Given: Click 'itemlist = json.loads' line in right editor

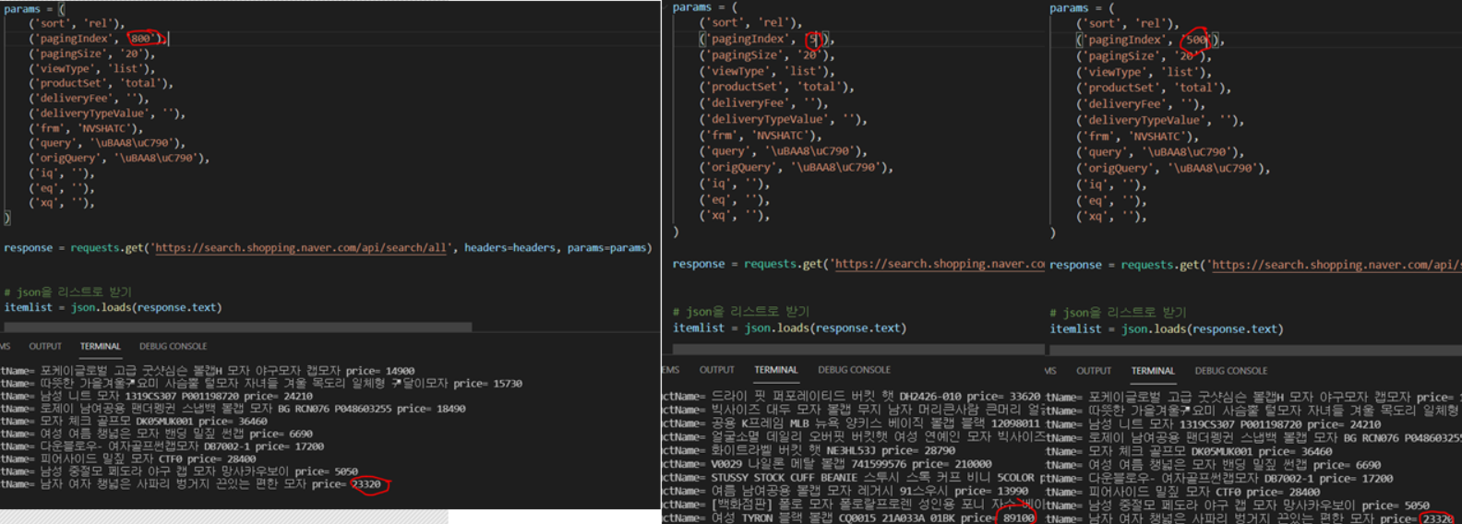Looking at the screenshot, I should tap(1167, 329).
